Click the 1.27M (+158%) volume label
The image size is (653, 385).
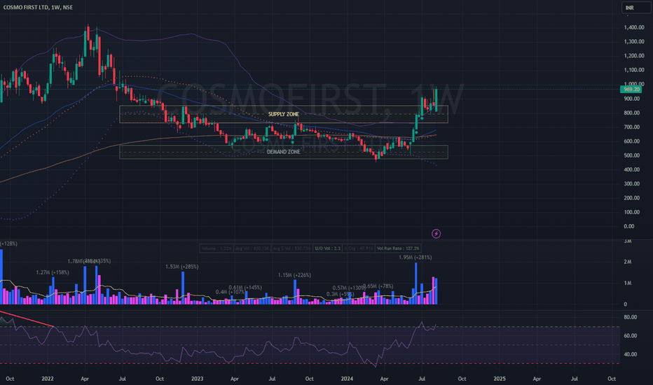(x=53, y=272)
